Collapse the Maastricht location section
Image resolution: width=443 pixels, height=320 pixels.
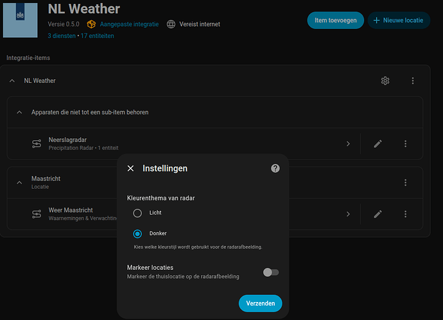point(19,182)
